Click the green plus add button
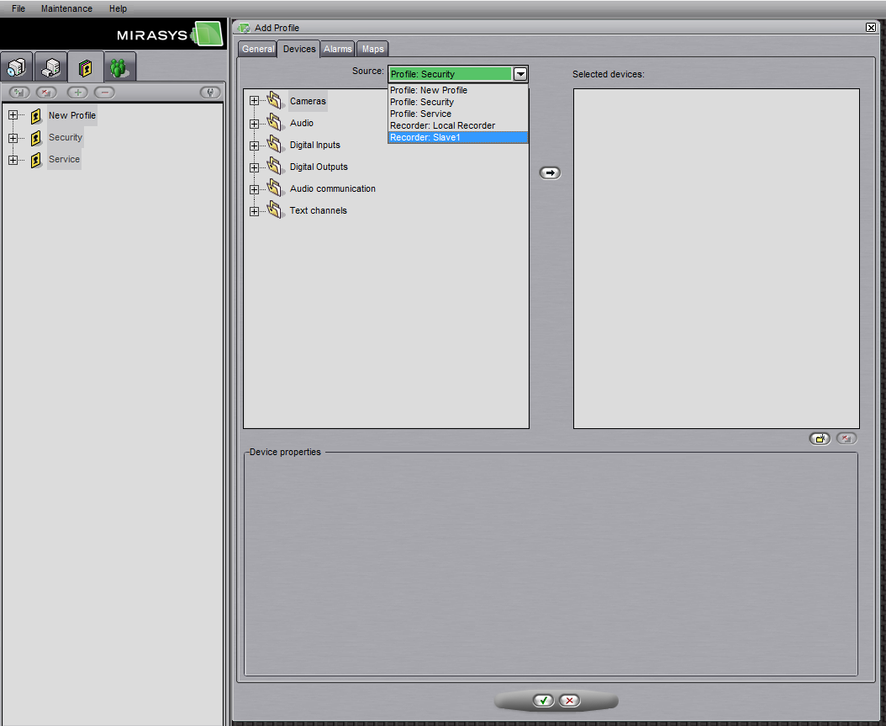Viewport: 886px width, 726px height. [77, 93]
